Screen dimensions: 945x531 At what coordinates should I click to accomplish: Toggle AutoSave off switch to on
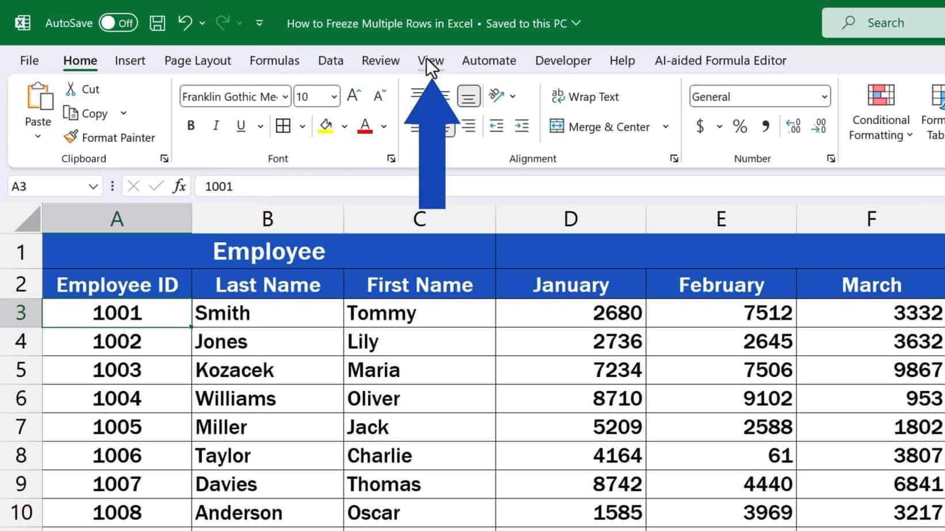120,23
